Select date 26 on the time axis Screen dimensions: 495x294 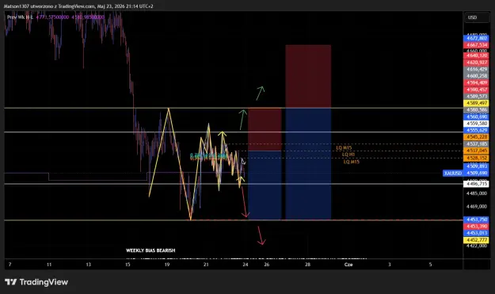point(267,265)
